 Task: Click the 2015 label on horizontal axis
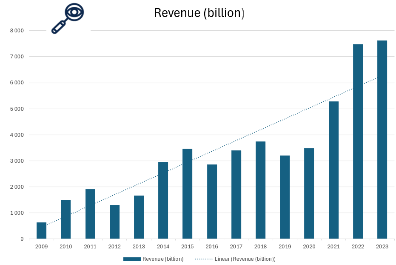(187, 247)
